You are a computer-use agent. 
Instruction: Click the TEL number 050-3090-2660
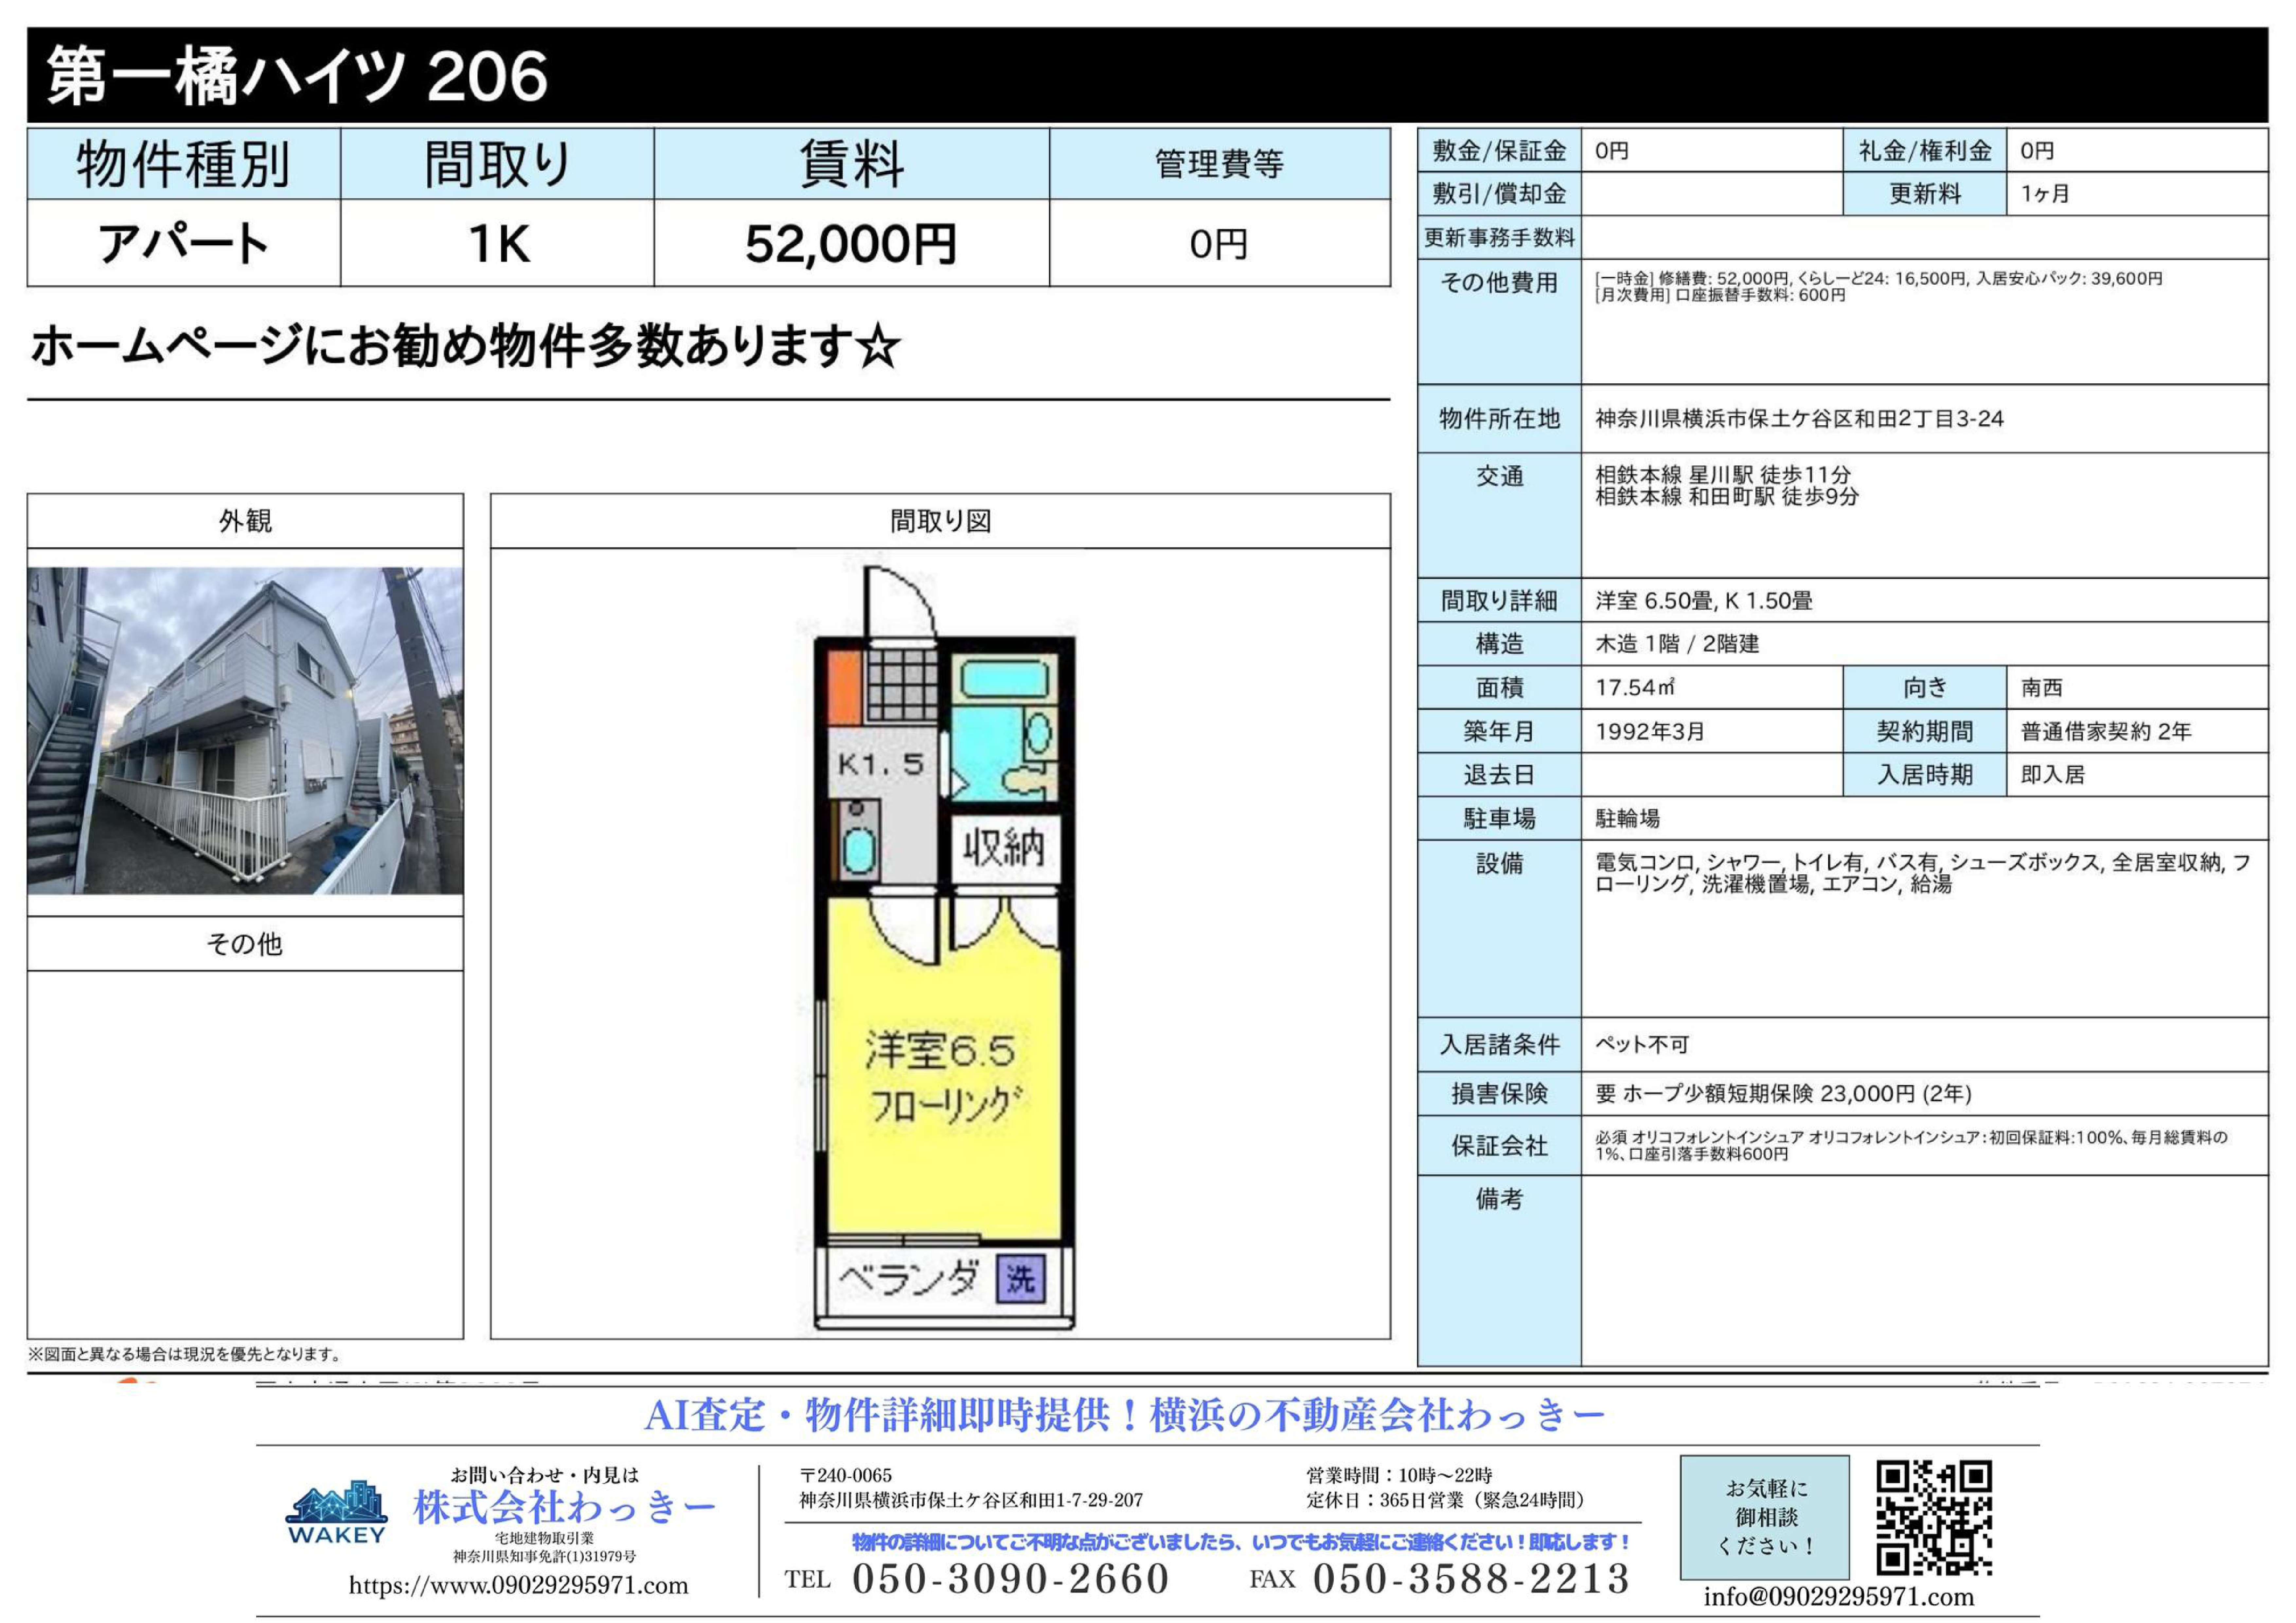tap(1010, 1578)
